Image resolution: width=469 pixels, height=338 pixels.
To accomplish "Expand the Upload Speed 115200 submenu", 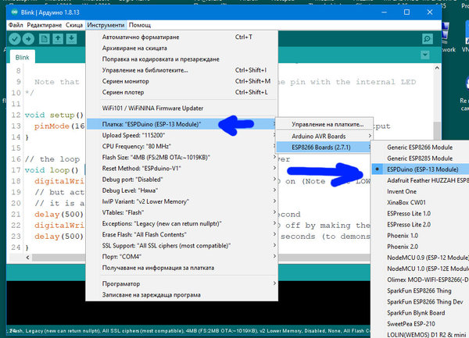I will (182, 135).
